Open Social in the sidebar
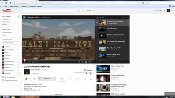 coord(4,35)
